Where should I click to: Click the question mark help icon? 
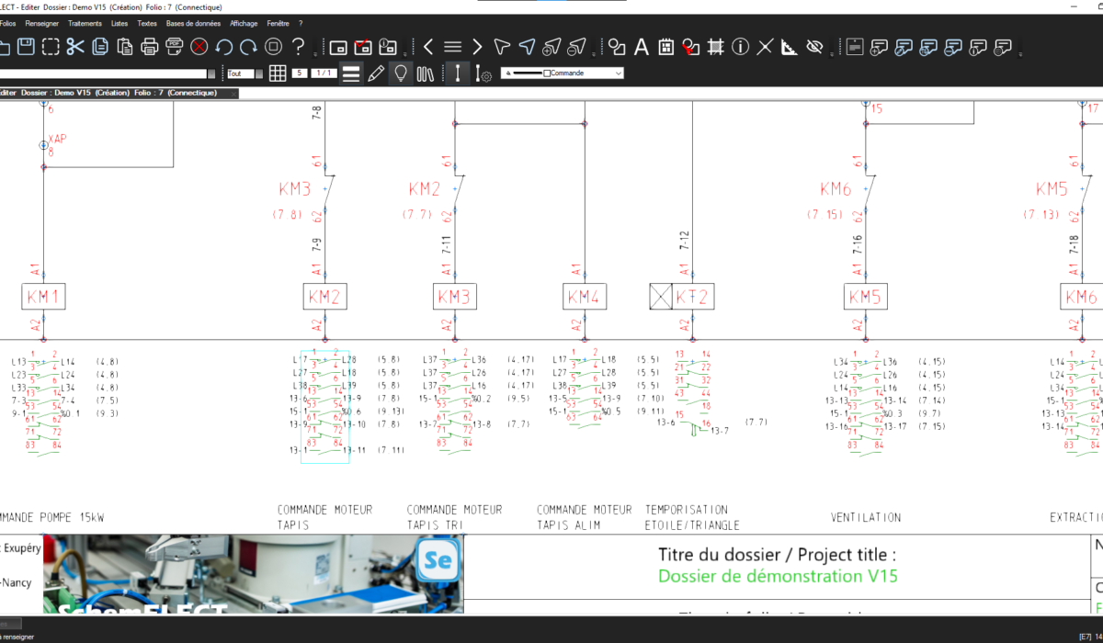298,46
